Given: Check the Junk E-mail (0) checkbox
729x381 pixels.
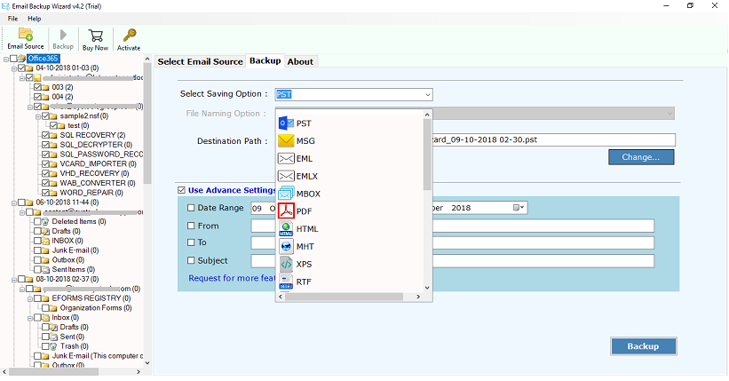Looking at the screenshot, I should pyautogui.click(x=37, y=250).
